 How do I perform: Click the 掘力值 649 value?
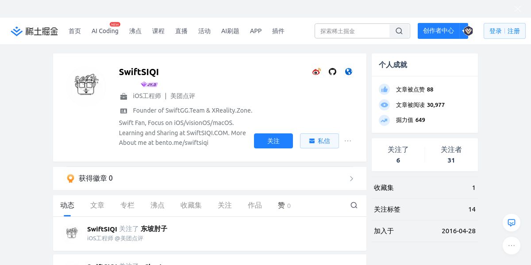tap(420, 120)
